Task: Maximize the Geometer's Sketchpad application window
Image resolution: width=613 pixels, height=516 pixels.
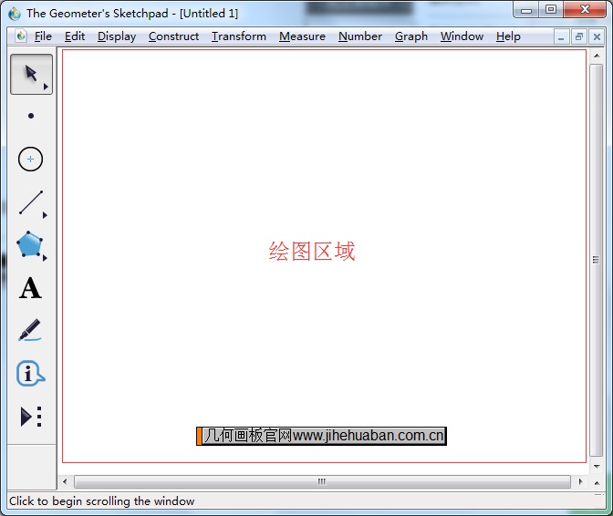Action: pos(551,10)
